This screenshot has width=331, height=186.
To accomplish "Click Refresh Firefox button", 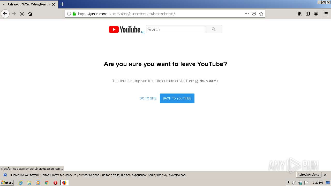I will pyautogui.click(x=309, y=175).
